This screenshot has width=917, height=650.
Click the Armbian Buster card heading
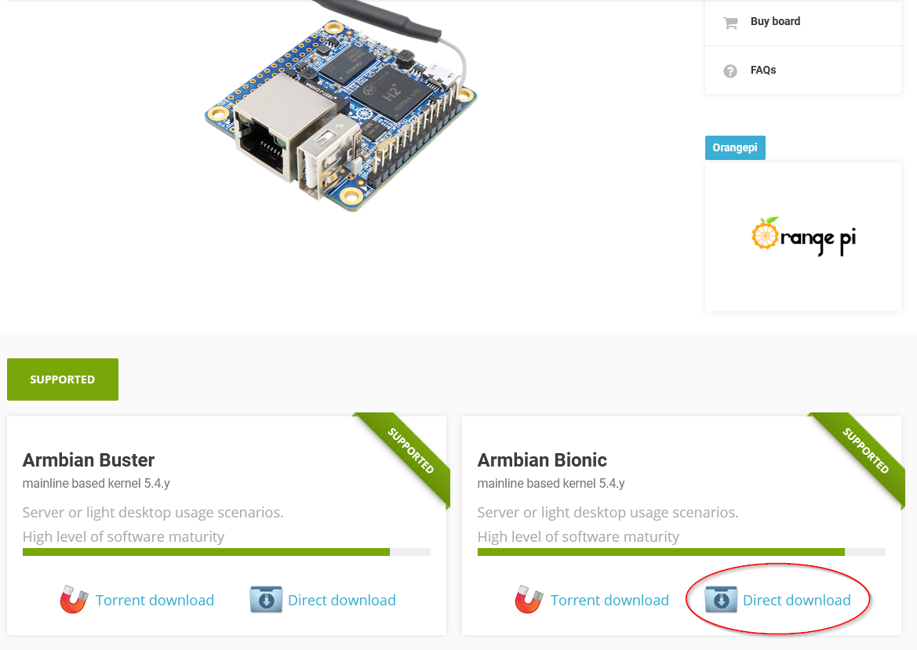click(89, 460)
